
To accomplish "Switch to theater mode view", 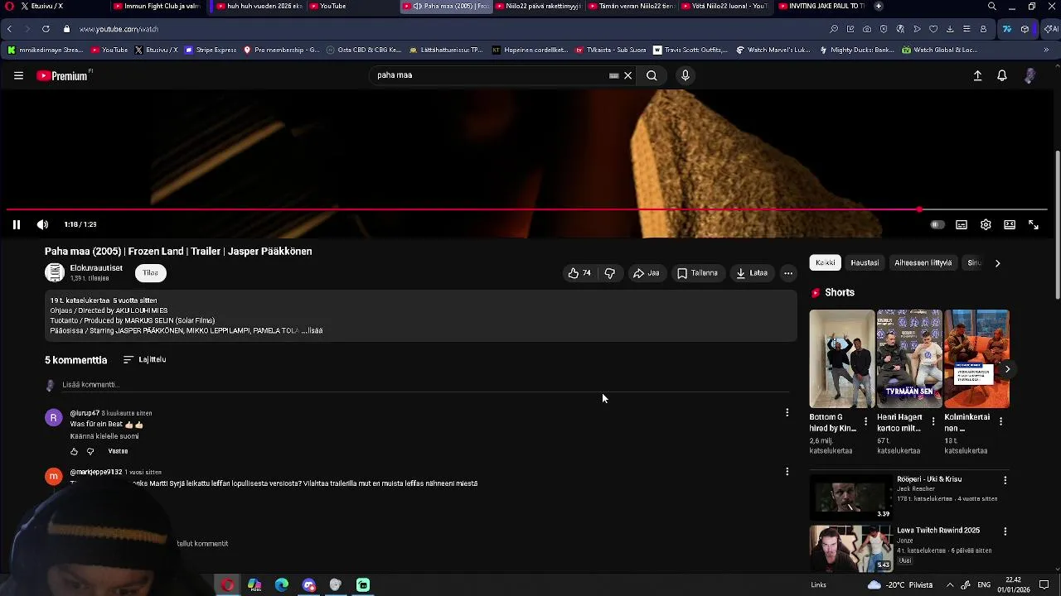I will (1010, 224).
